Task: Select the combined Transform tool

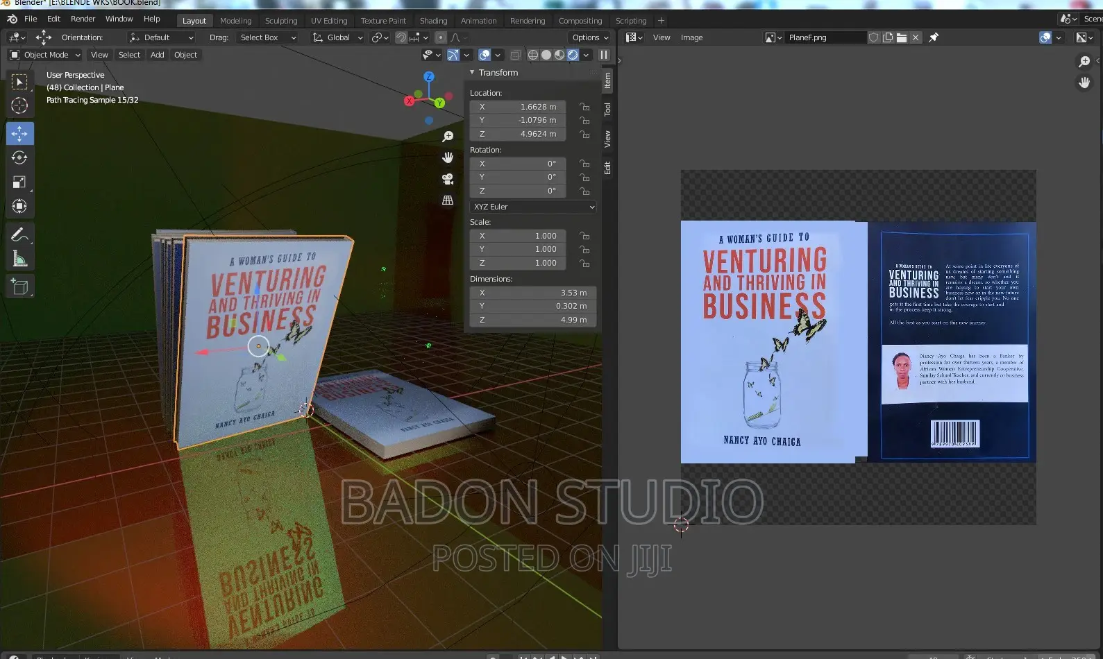Action: (x=19, y=206)
